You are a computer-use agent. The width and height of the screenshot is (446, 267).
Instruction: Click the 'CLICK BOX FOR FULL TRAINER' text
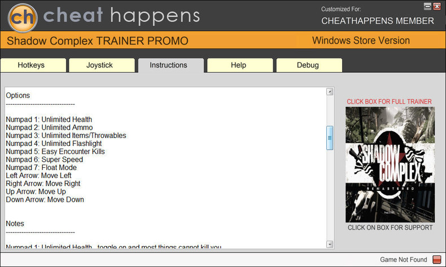pyautogui.click(x=389, y=101)
